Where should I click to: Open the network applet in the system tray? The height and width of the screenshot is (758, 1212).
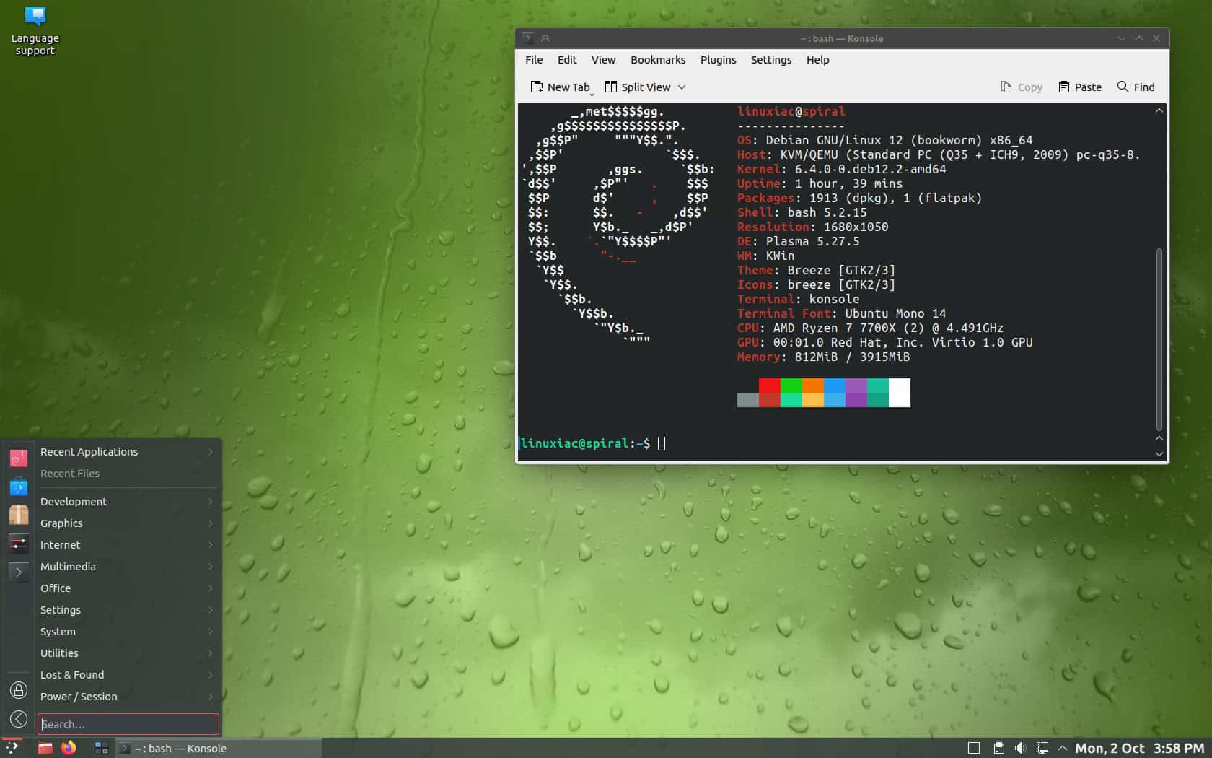[1042, 748]
